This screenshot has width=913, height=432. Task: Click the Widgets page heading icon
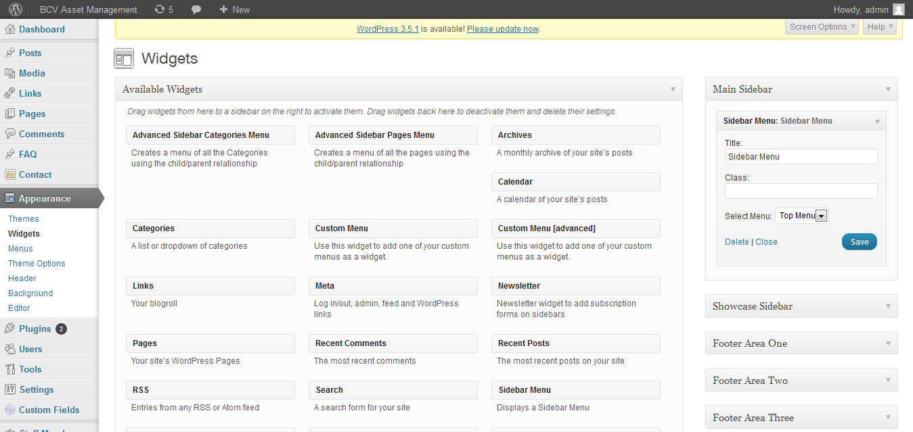coord(124,59)
